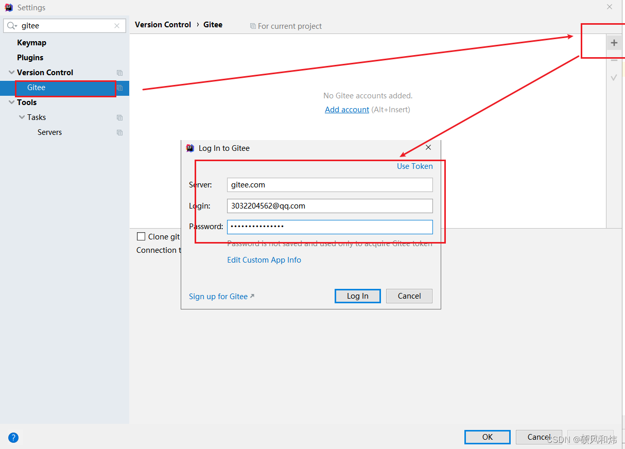Cancel the Settings window

tap(539, 437)
